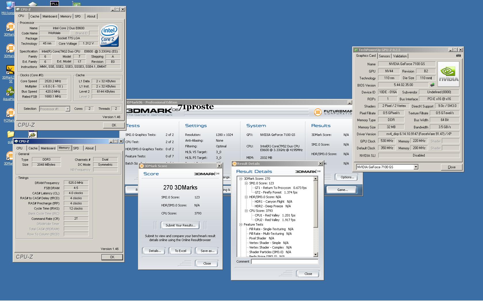
Task: Click the Options... button in 3DMark06
Action: pyautogui.click(x=347, y=177)
